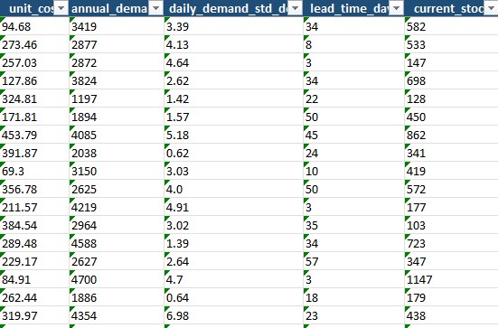Select unit cost cell 273.46
The width and height of the screenshot is (498, 328).
tap(34, 44)
